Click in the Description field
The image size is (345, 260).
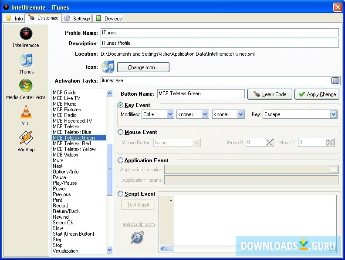[x=220, y=43]
